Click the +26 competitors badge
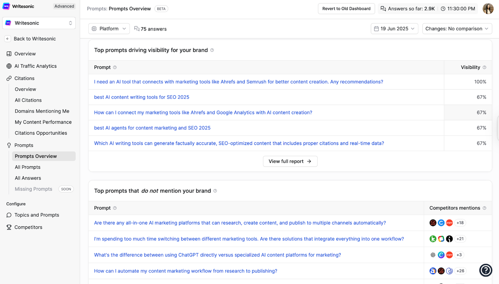The width and height of the screenshot is (499, 284). 460,271
